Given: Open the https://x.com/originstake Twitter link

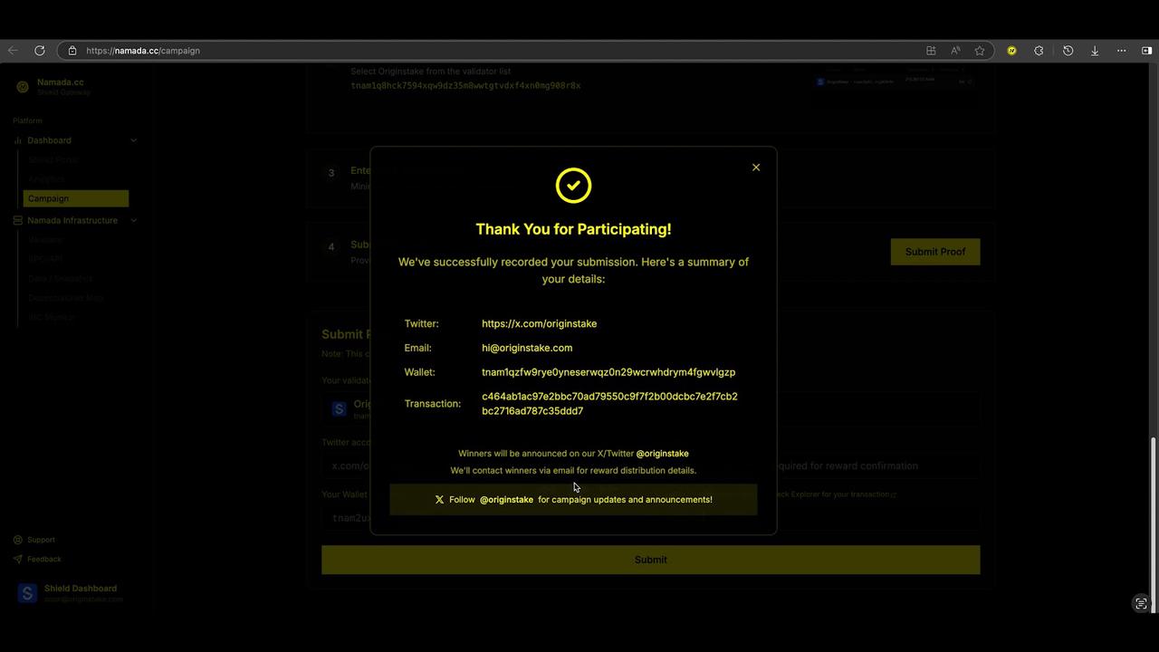Looking at the screenshot, I should (539, 323).
